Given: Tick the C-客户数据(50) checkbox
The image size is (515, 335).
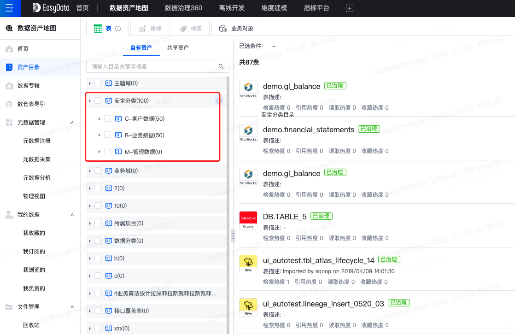Looking at the screenshot, I should tap(107, 118).
